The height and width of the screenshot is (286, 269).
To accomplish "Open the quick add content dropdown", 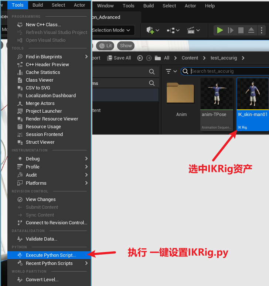I will 153,30.
